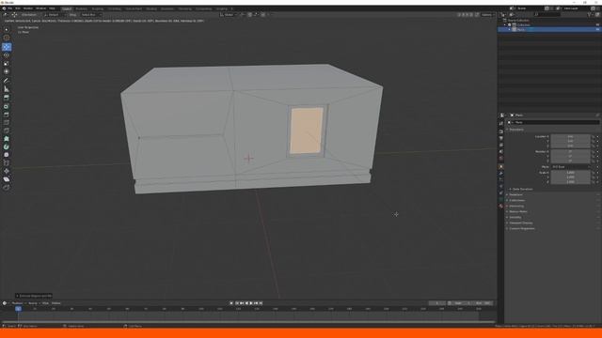The width and height of the screenshot is (602, 338).
Task: Open the Modifiers properties tab
Action: pos(501,174)
